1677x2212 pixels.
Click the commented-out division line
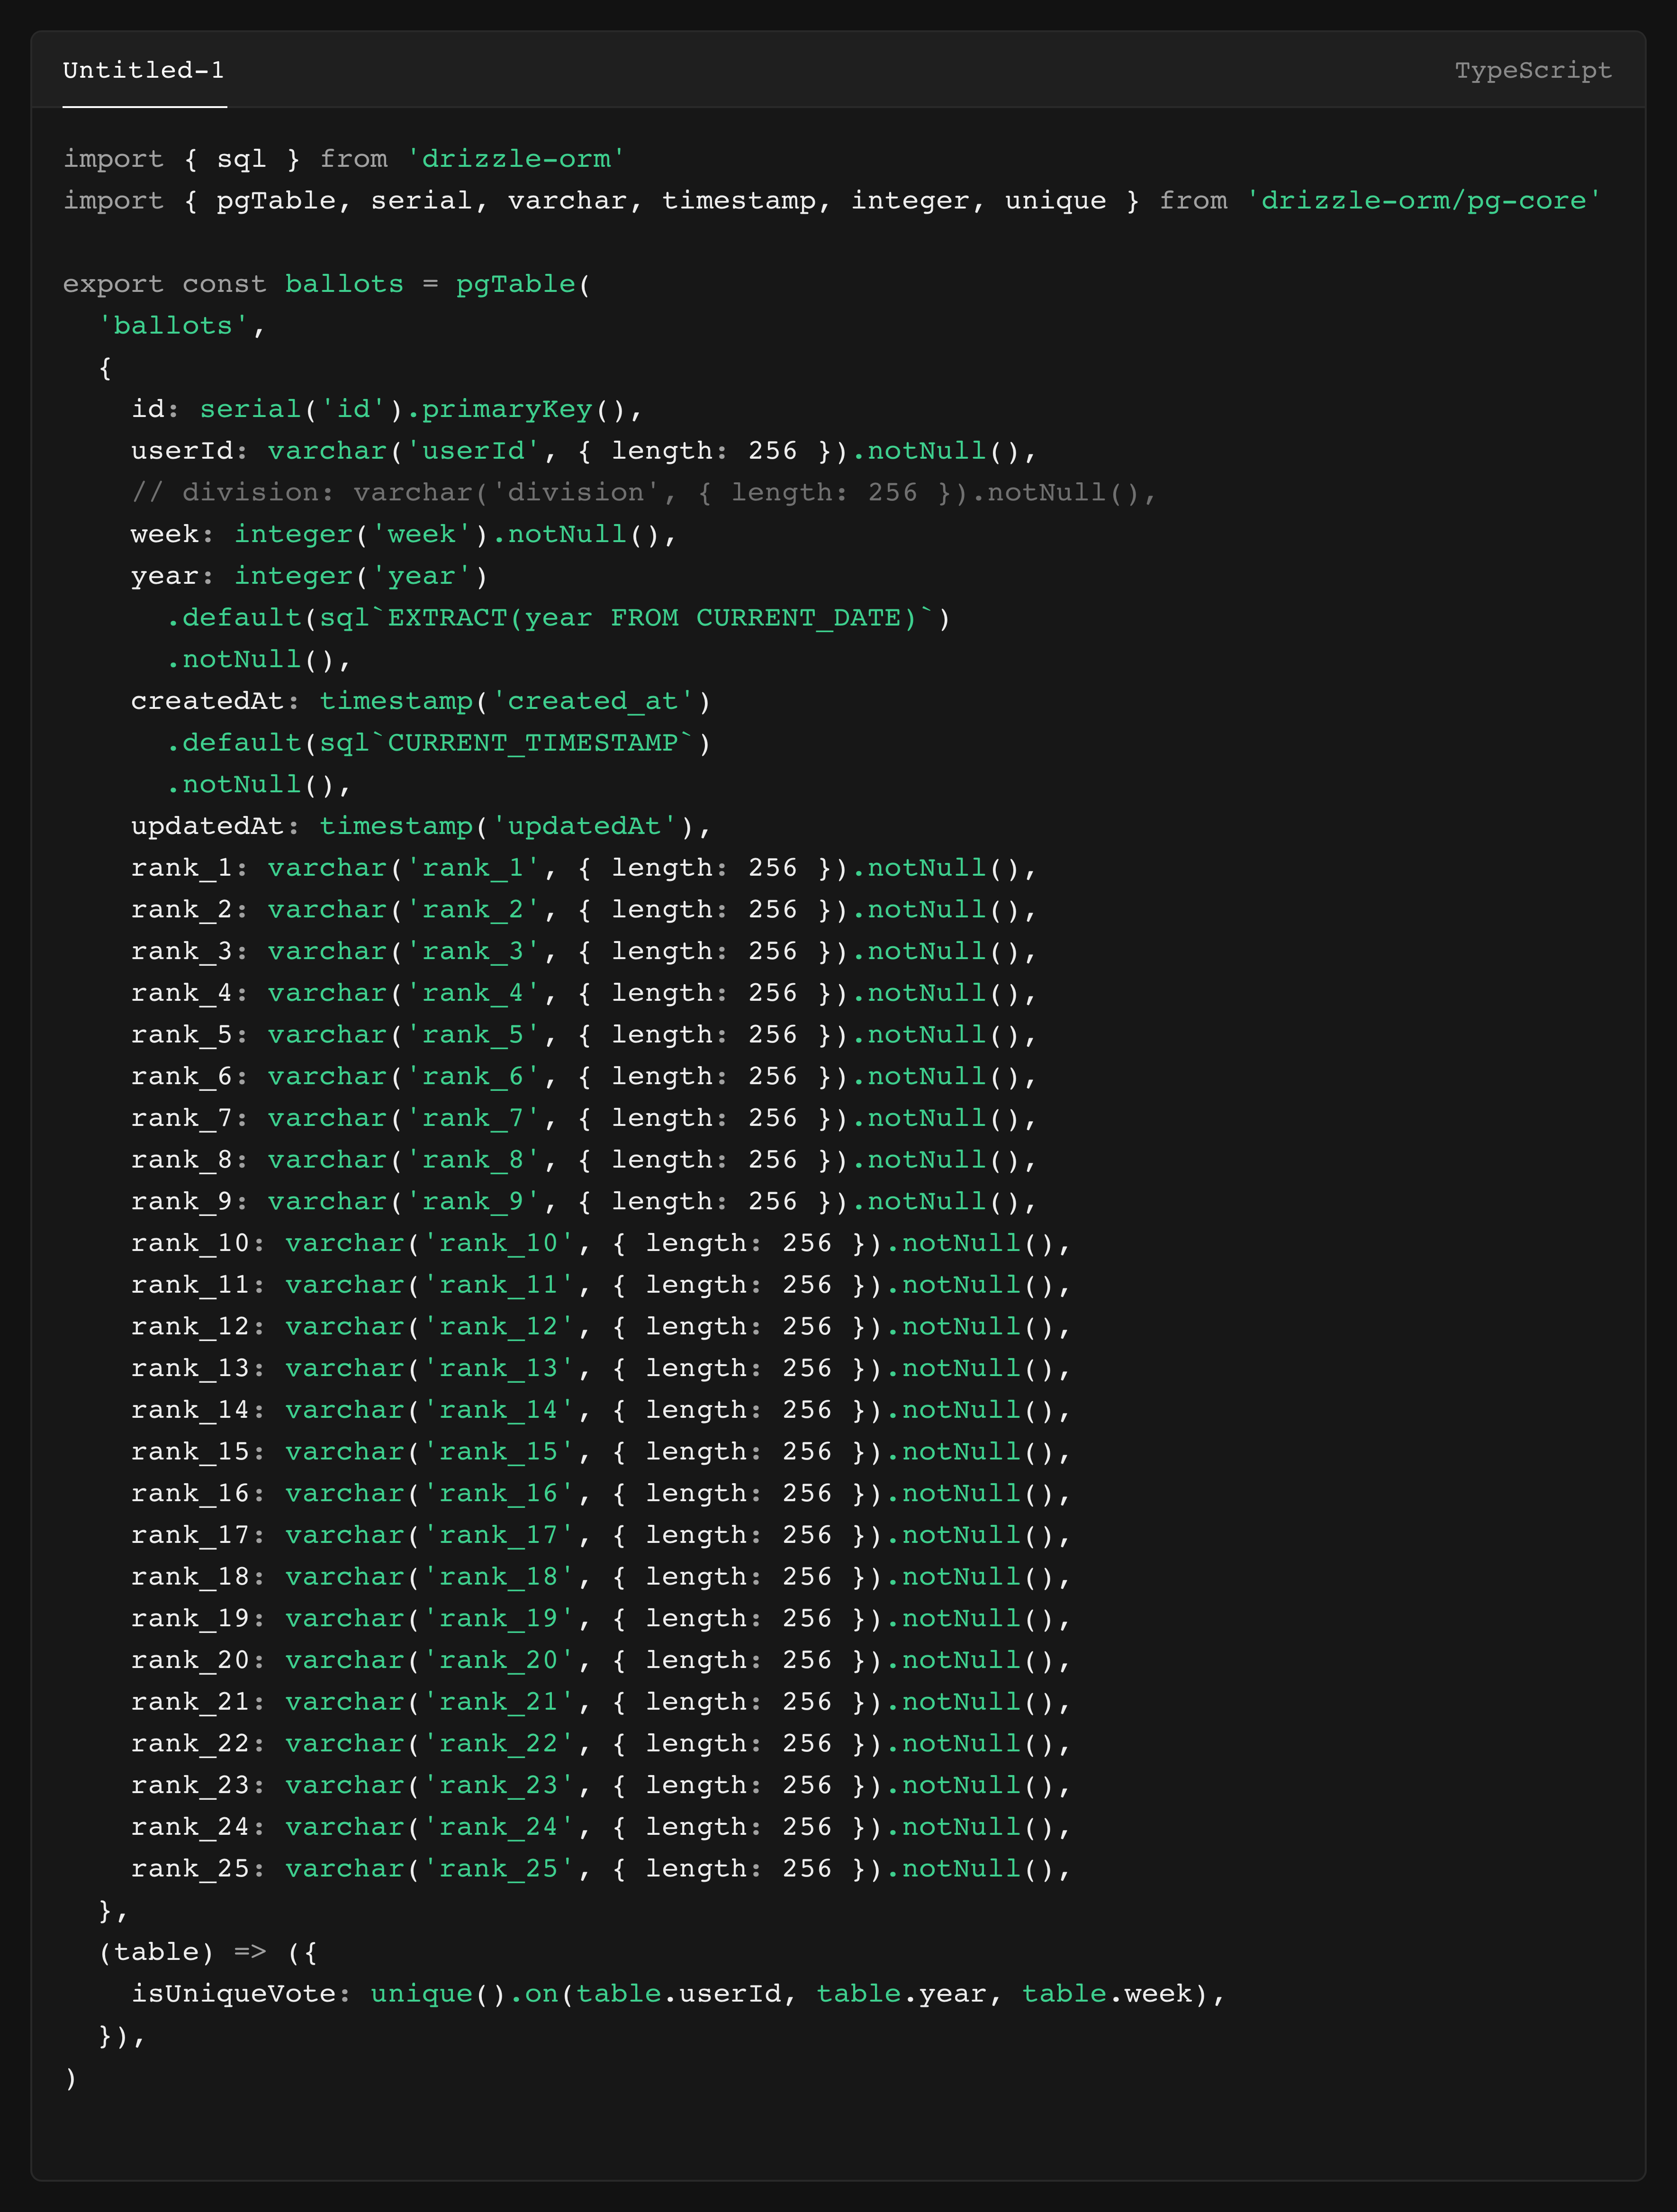(643, 492)
